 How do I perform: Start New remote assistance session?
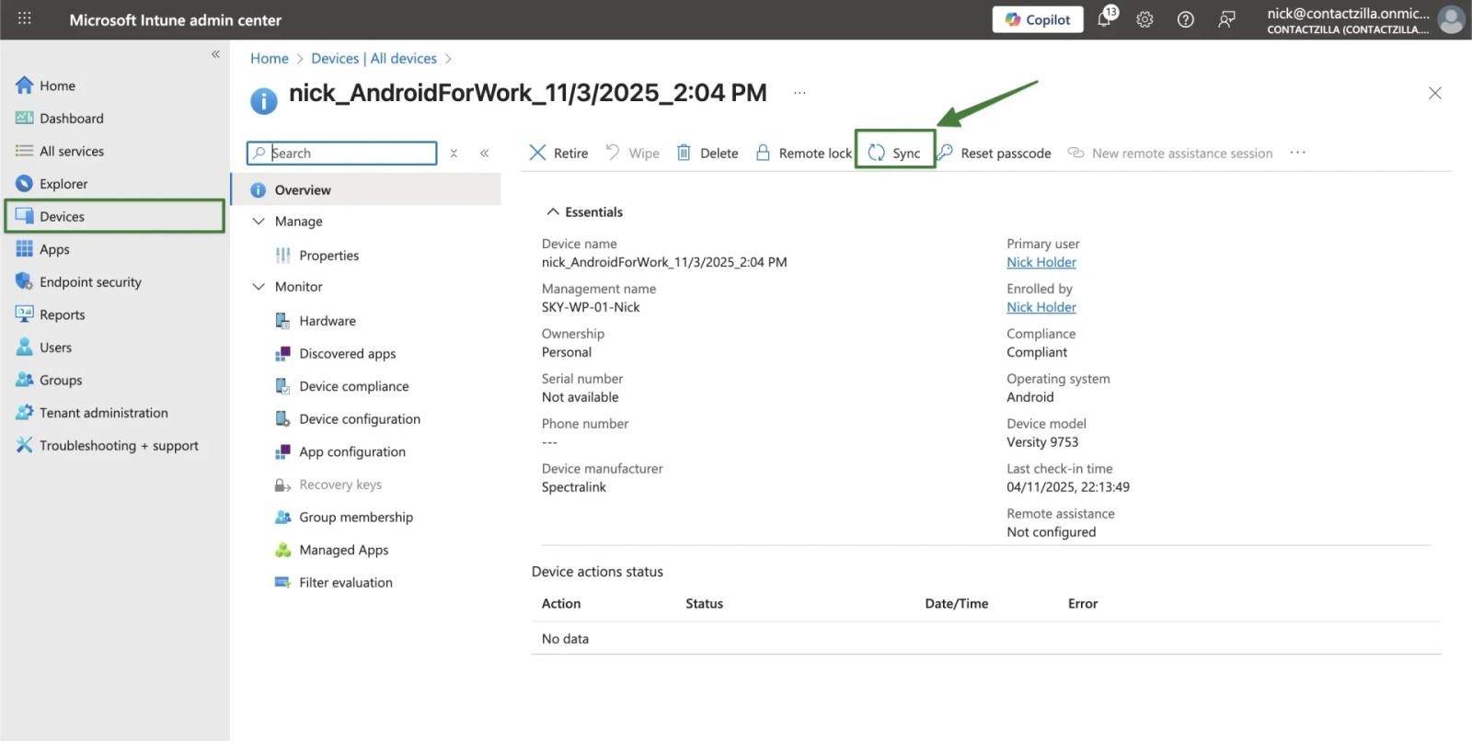[x=1170, y=153]
